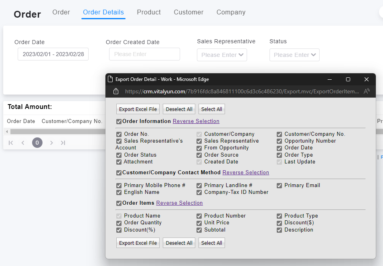Image resolution: width=383 pixels, height=266 pixels.
Task: Uncheck the Subtotal checkbox
Action: point(199,230)
